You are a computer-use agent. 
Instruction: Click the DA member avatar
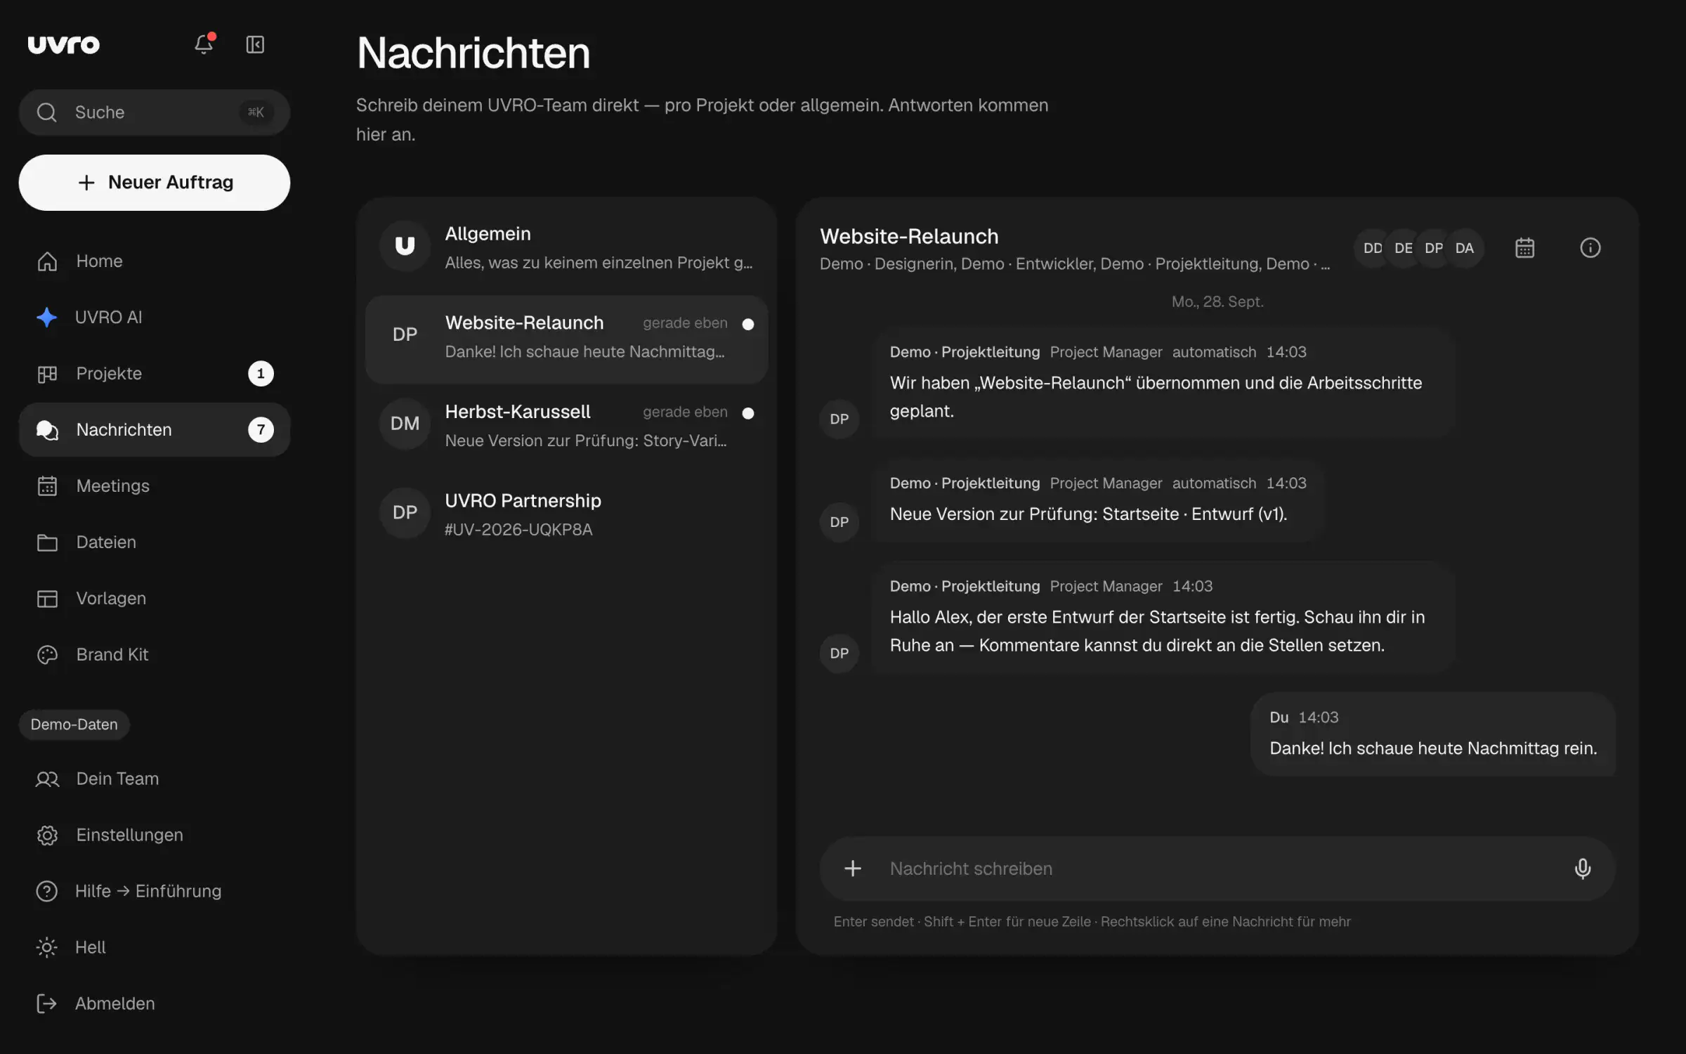point(1465,248)
